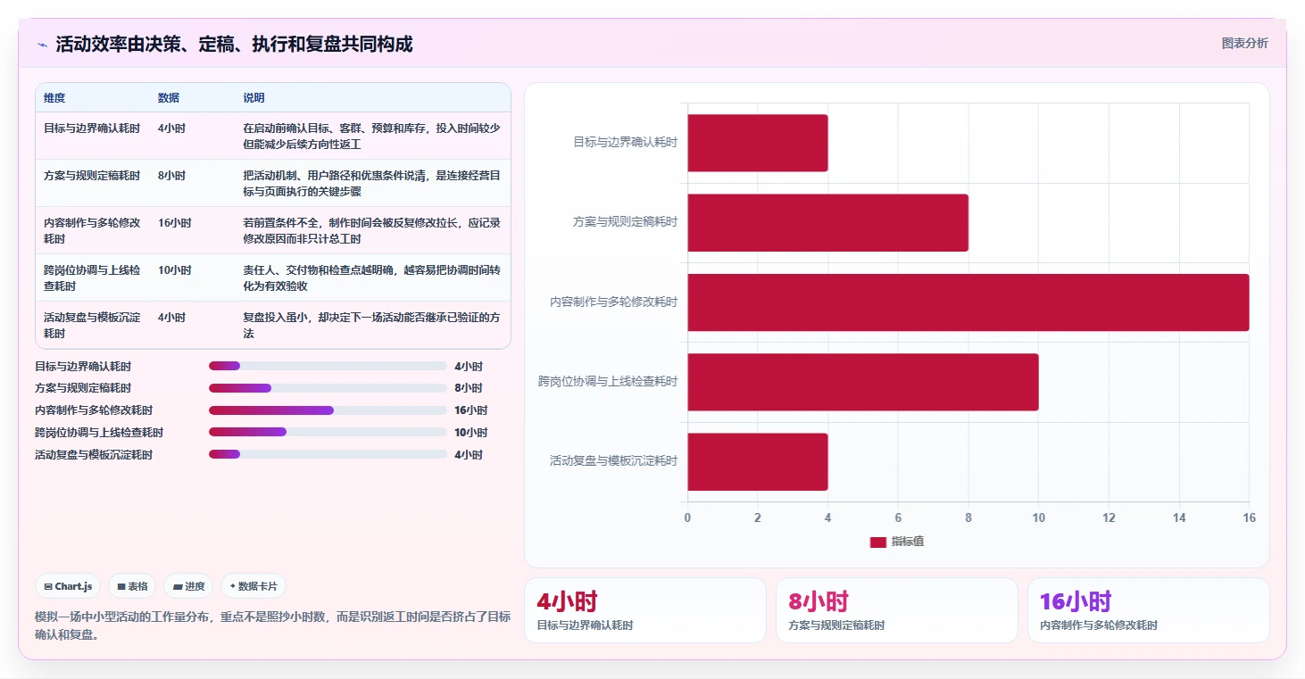Click the 10小时 value beside the progress bar
The width and height of the screenshot is (1305, 679).
point(470,433)
